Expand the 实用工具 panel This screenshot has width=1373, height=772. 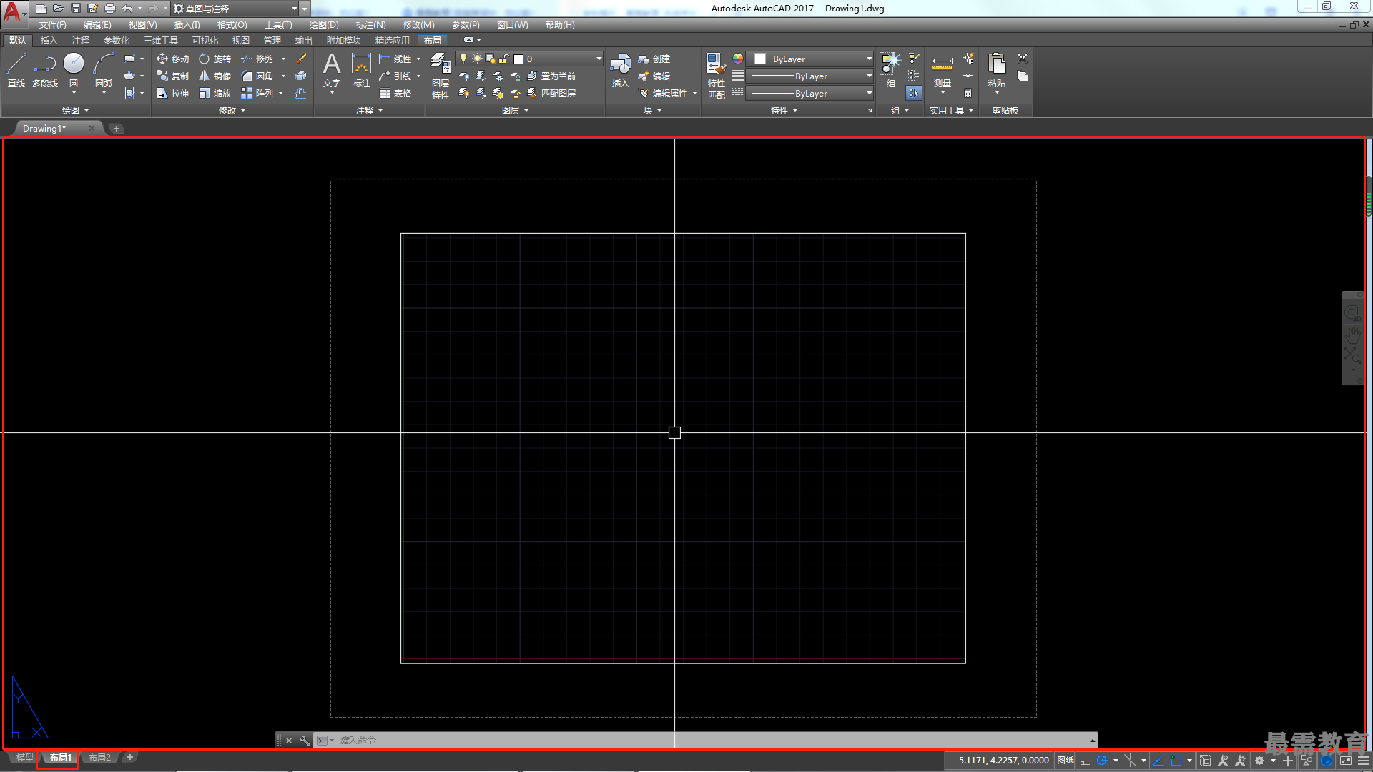(951, 110)
